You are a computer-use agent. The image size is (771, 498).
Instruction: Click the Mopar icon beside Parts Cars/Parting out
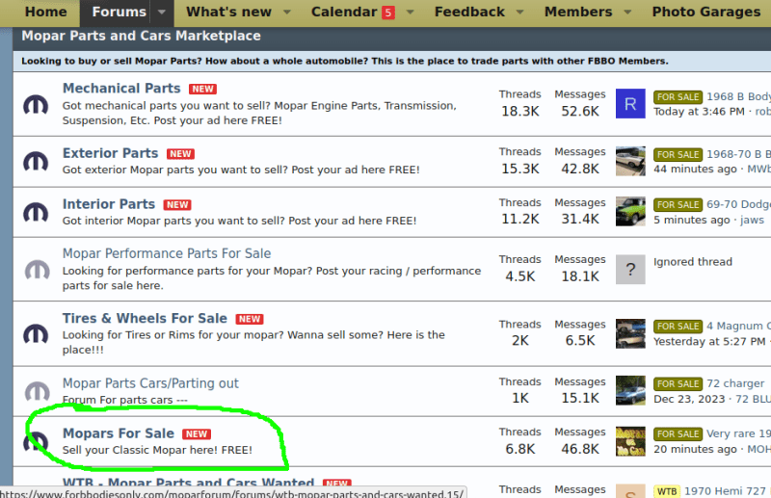tap(37, 391)
